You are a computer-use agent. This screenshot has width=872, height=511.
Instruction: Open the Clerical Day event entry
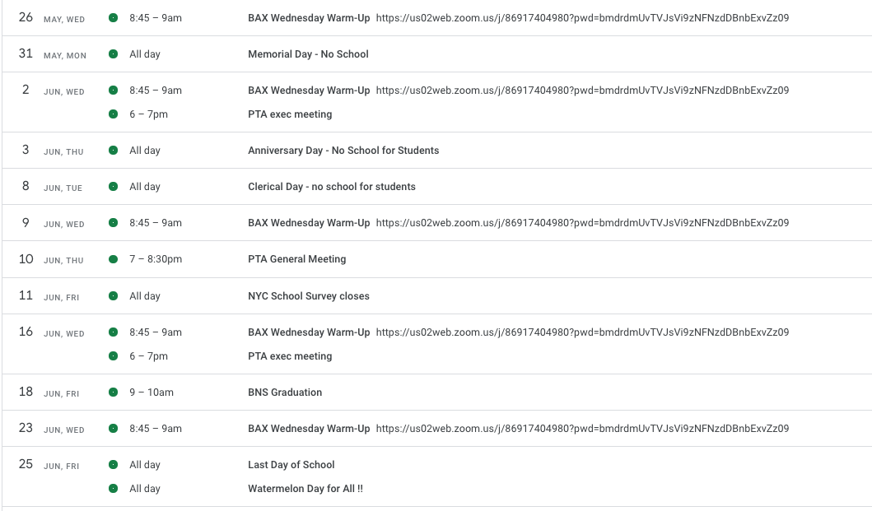[331, 187]
